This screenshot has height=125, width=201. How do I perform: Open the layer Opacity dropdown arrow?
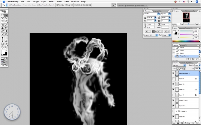(199, 65)
